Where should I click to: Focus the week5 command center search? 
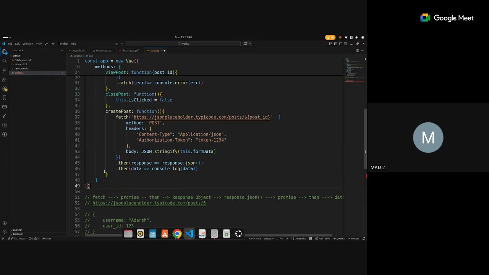tap(183, 44)
